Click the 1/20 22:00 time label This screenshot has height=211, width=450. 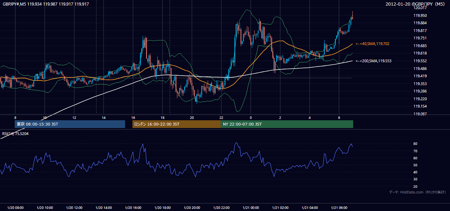pos(221,208)
